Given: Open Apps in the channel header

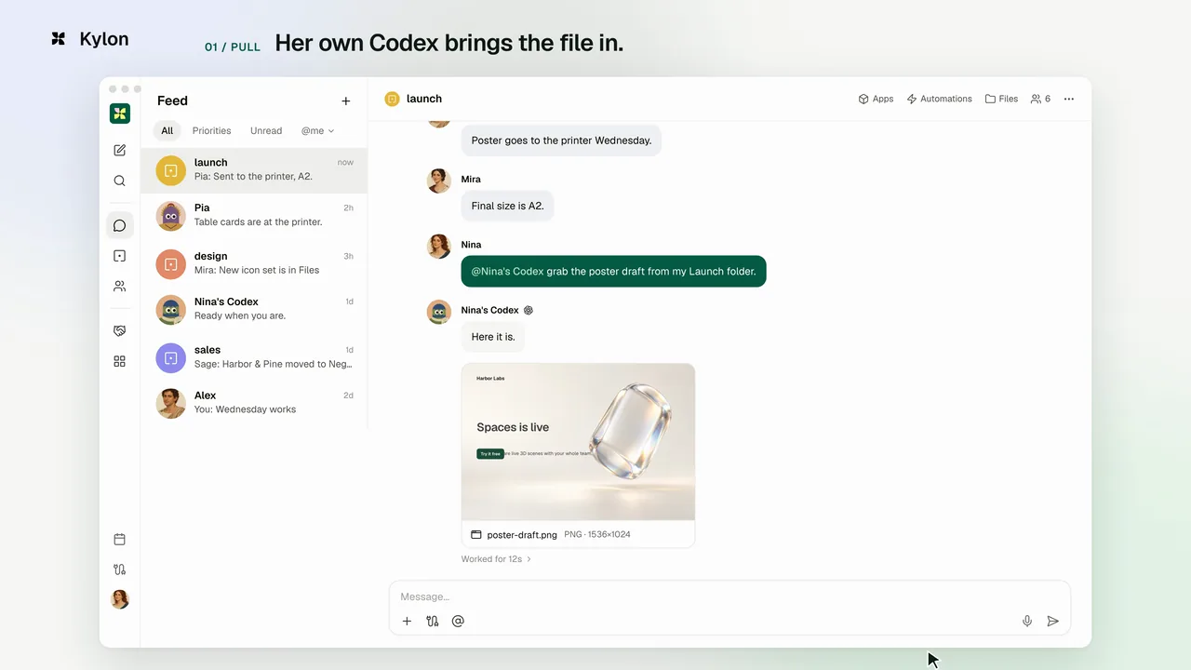Looking at the screenshot, I should [876, 99].
